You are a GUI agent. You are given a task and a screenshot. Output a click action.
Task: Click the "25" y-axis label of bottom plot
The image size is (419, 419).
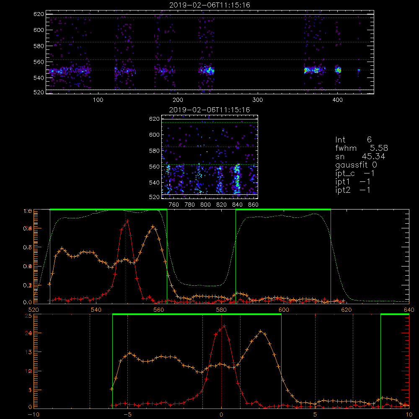pos(28,316)
